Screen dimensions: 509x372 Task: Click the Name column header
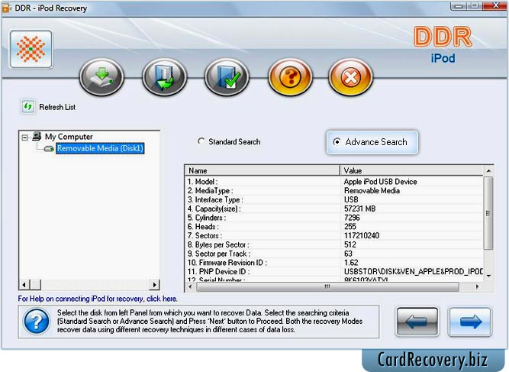coord(263,170)
